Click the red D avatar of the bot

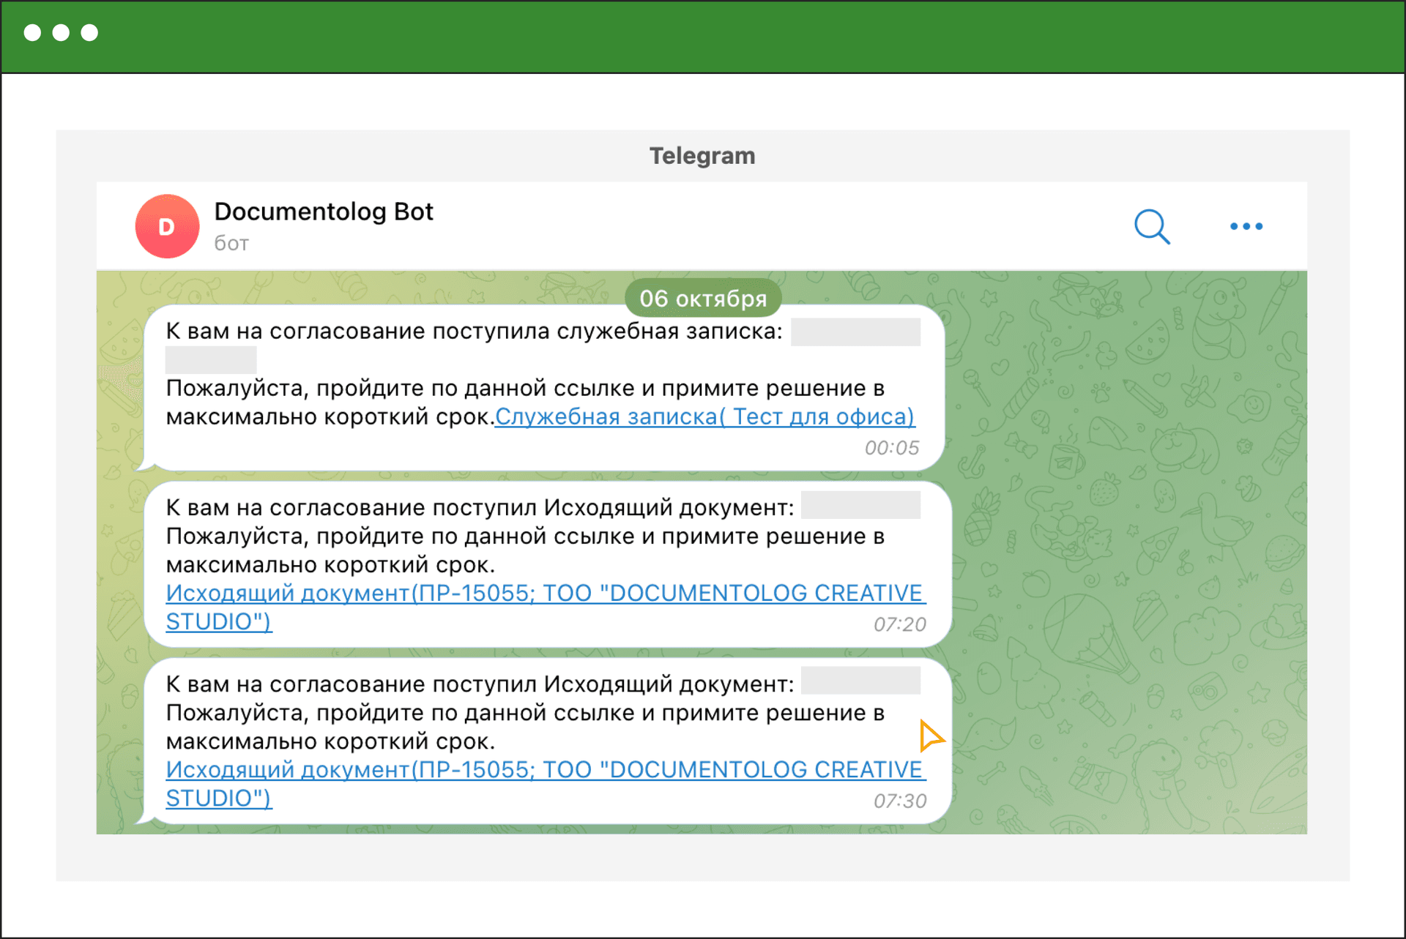pos(167,226)
